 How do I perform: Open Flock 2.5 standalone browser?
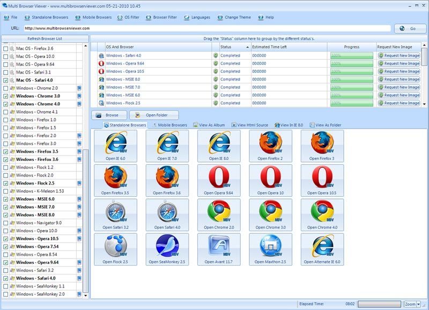(115, 249)
